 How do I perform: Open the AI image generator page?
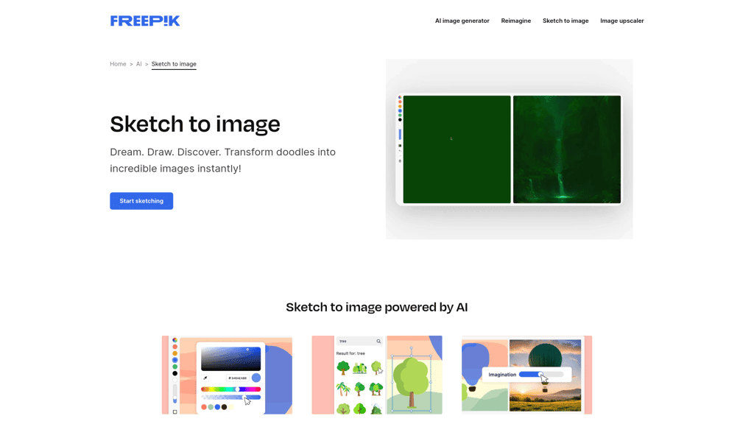coord(462,21)
